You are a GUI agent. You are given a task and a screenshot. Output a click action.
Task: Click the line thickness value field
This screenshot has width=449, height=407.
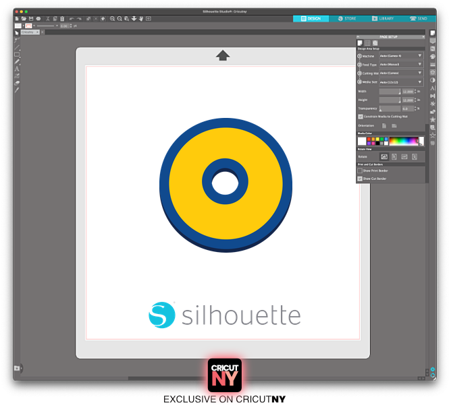point(64,26)
